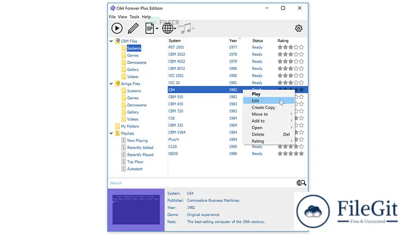The height and width of the screenshot is (235, 407).
Task: Set four-star rating for CBM 3032
Action: pos(296,54)
